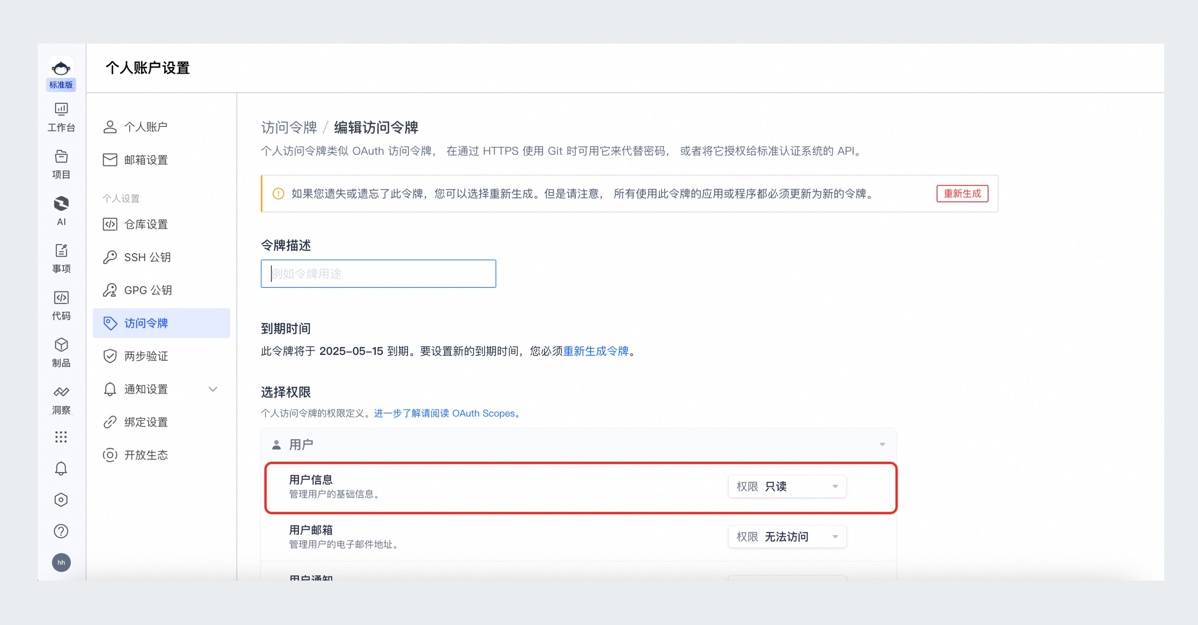Click the 访问令牌 breadcrumb link
The image size is (1198, 625).
(x=289, y=127)
